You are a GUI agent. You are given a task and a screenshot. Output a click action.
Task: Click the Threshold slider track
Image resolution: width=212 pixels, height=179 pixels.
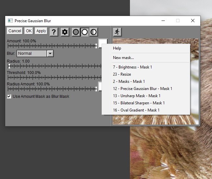52,78
